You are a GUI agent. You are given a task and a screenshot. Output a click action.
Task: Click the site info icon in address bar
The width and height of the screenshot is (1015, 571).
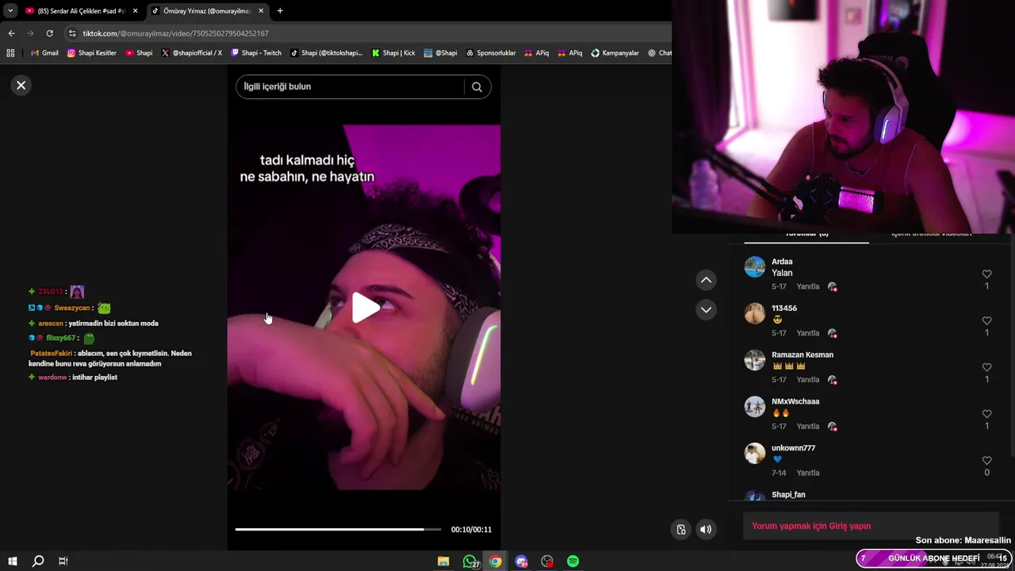tap(72, 33)
